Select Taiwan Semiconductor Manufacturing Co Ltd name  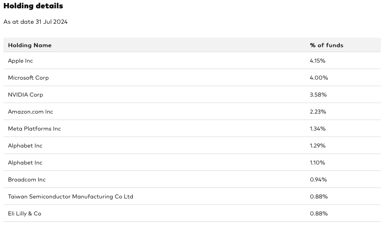(71, 197)
